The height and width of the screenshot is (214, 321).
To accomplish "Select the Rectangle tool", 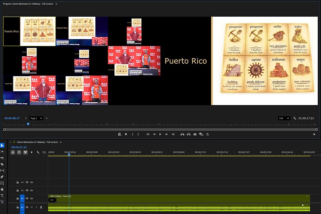I will tap(2, 183).
